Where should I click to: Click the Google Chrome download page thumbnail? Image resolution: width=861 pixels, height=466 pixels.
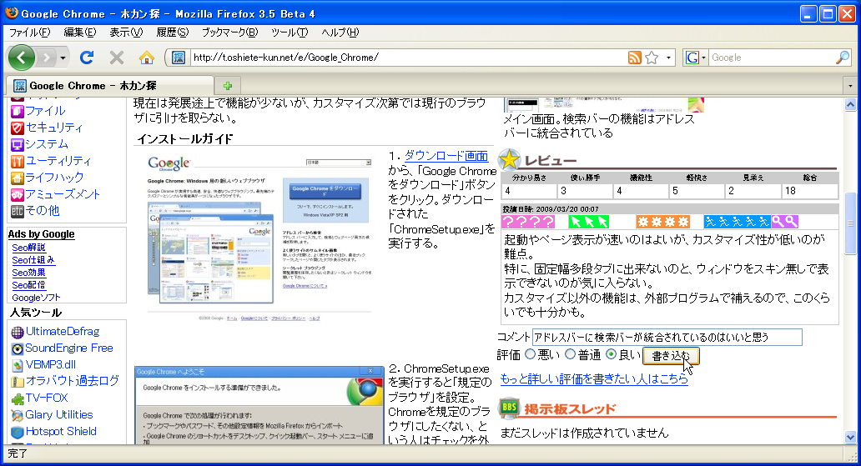pos(259,238)
